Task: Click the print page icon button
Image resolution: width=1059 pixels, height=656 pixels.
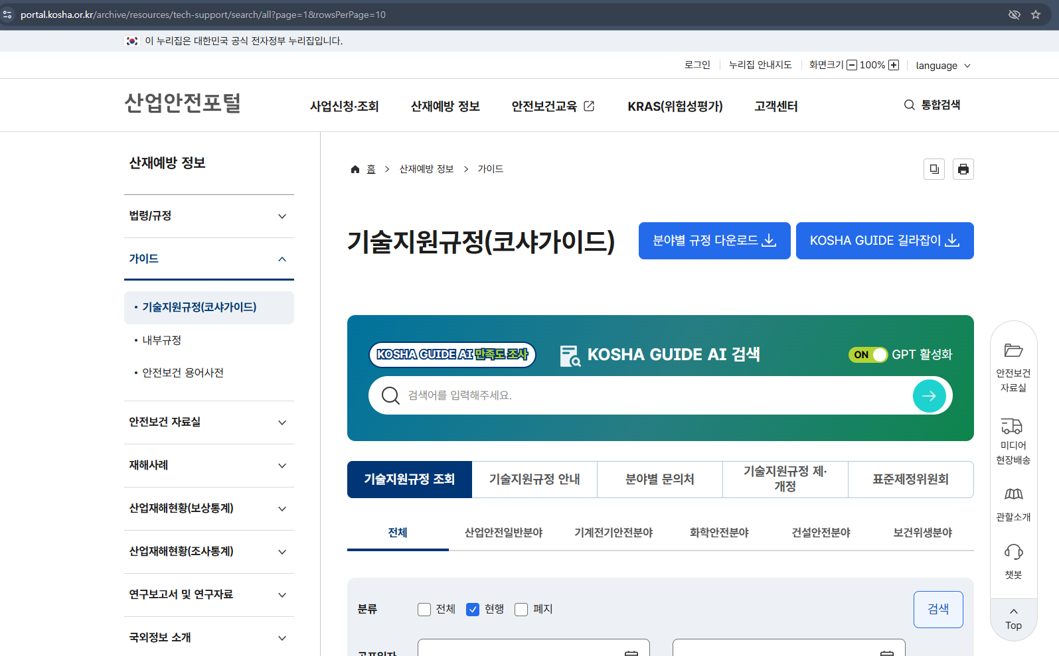Action: [x=963, y=169]
